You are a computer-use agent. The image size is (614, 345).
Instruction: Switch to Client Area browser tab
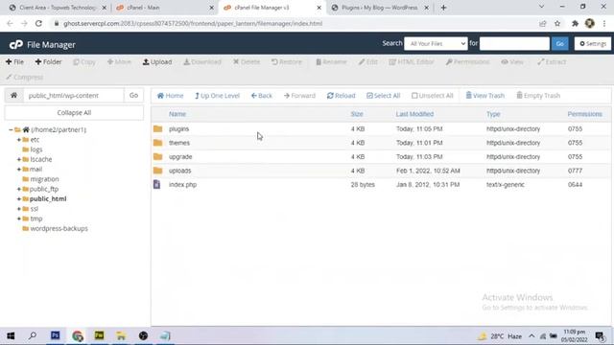pyautogui.click(x=58, y=8)
